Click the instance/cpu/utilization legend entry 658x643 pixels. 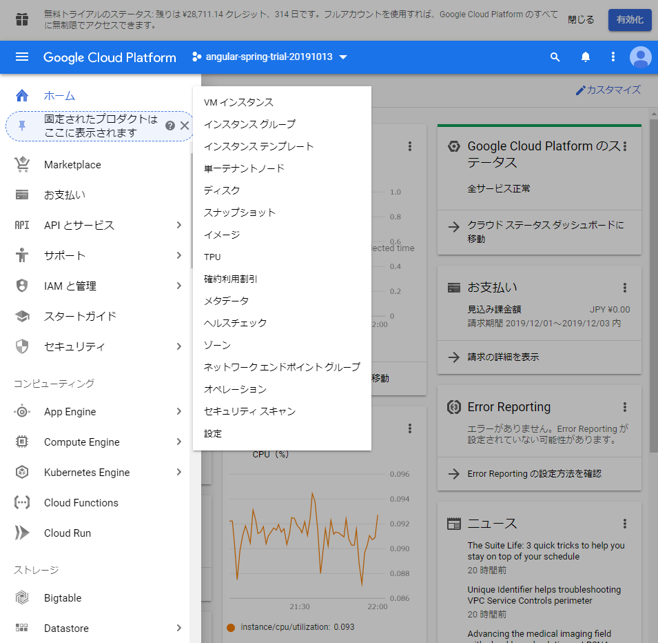click(x=290, y=626)
